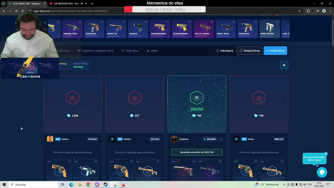Toggle checkmark on Adrian's revolver item
The width and height of the screenshot is (334, 188).
tap(132, 161)
